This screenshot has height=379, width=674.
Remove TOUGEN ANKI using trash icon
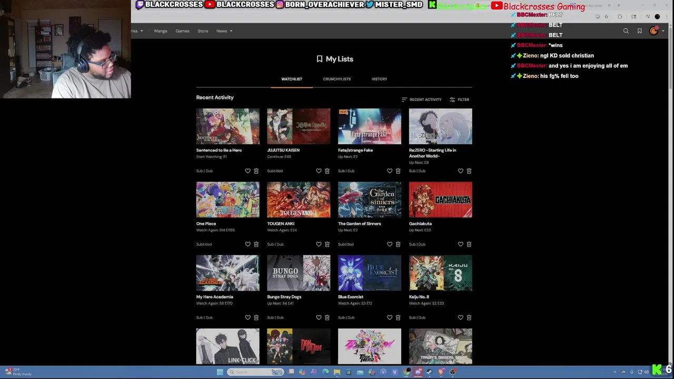(327, 244)
